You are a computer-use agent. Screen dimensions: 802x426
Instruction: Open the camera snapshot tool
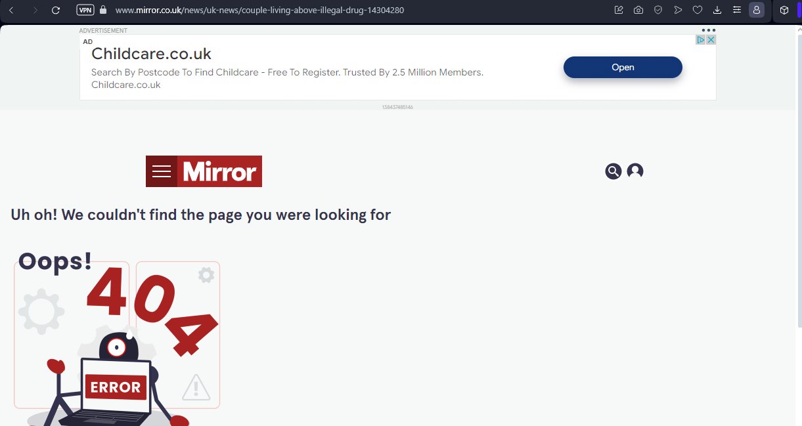(638, 10)
